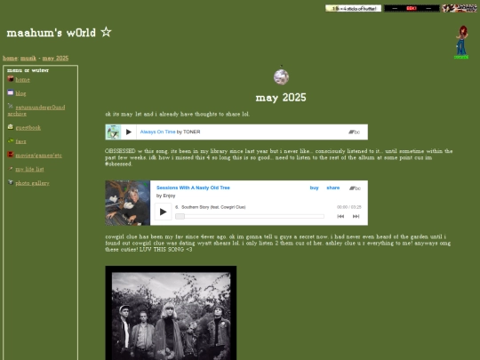Click the maahum's w0rld site title
Image resolution: width=480 pixels, height=360 pixels.
coord(59,32)
